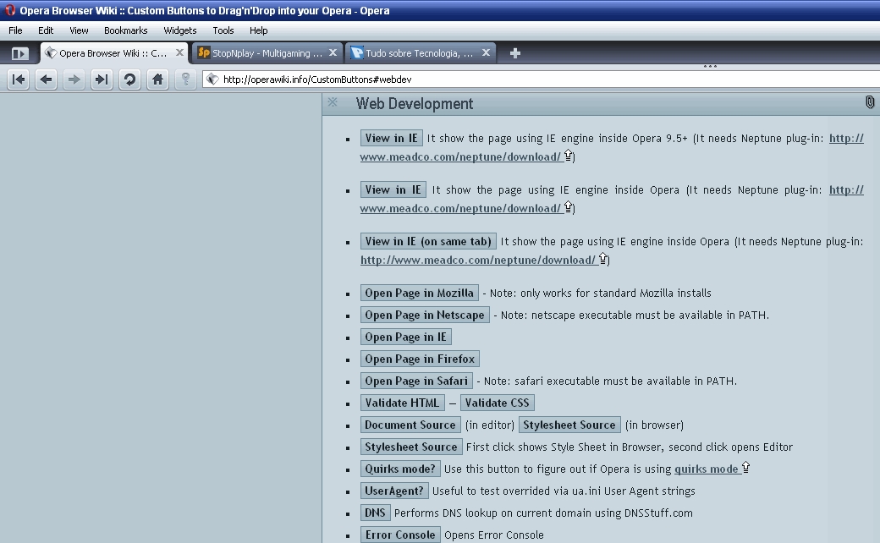Open the Edit menu
The width and height of the screenshot is (880, 543).
tap(46, 30)
